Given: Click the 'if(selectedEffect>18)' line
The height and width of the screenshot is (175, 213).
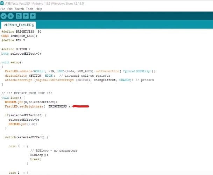Looking at the screenshot, I should pyautogui.click(x=26, y=115).
